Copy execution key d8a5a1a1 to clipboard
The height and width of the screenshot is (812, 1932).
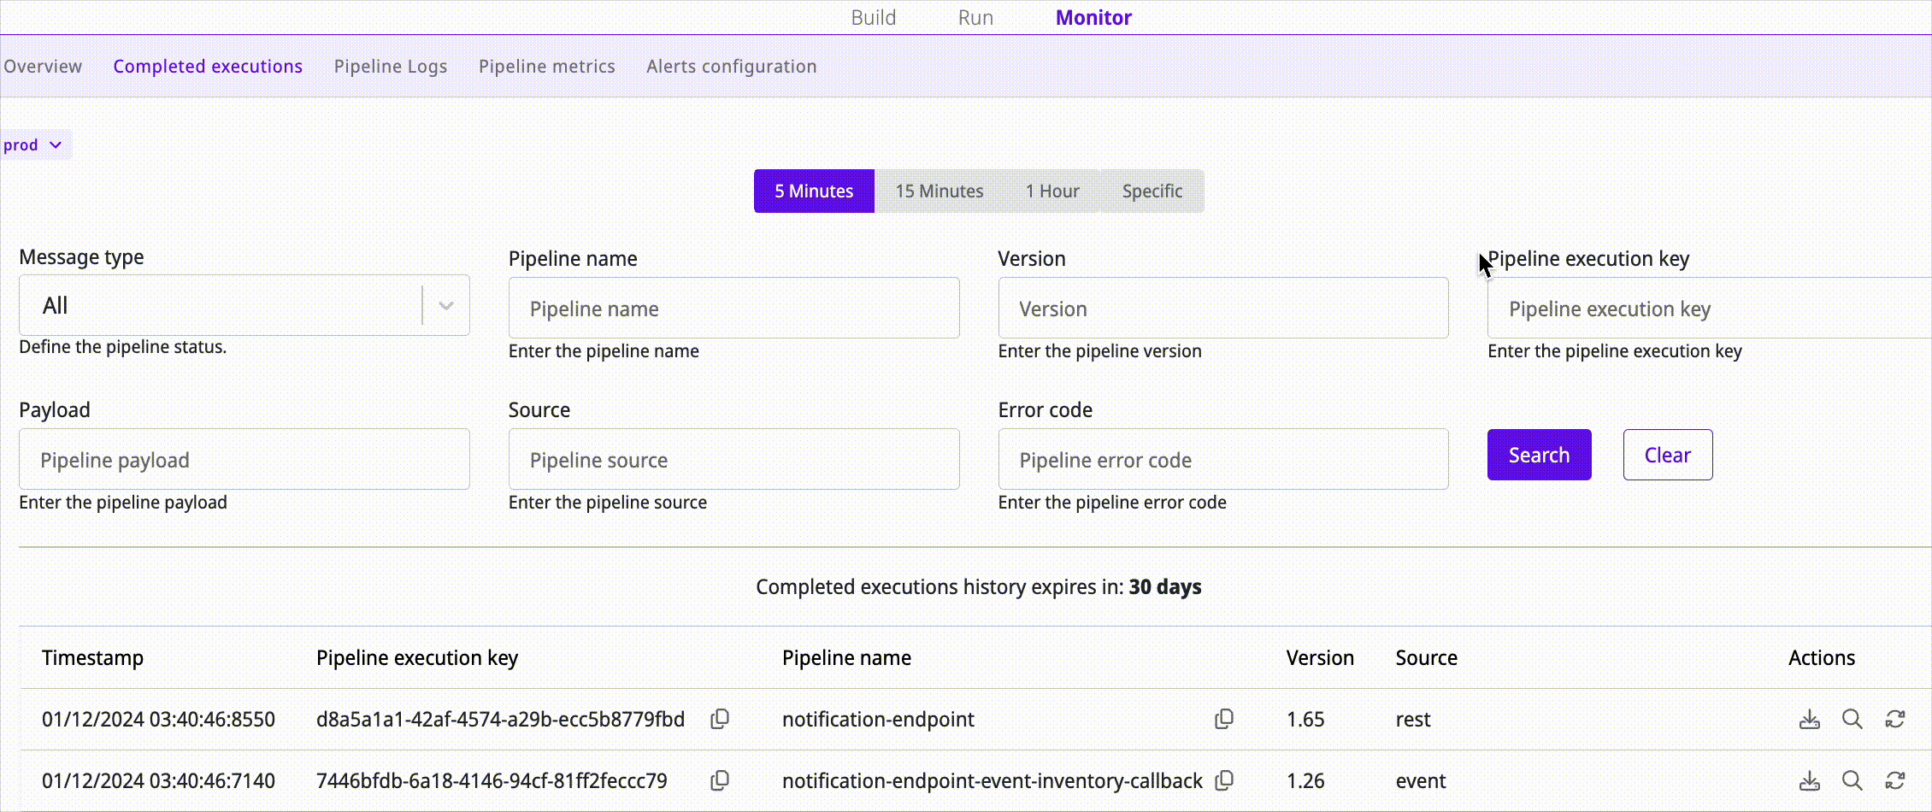coord(720,719)
